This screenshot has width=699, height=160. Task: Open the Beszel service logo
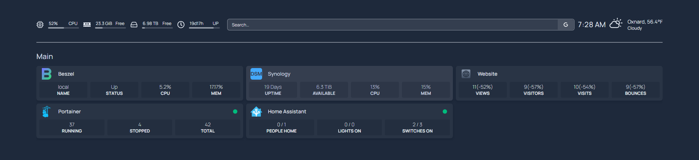pos(47,74)
